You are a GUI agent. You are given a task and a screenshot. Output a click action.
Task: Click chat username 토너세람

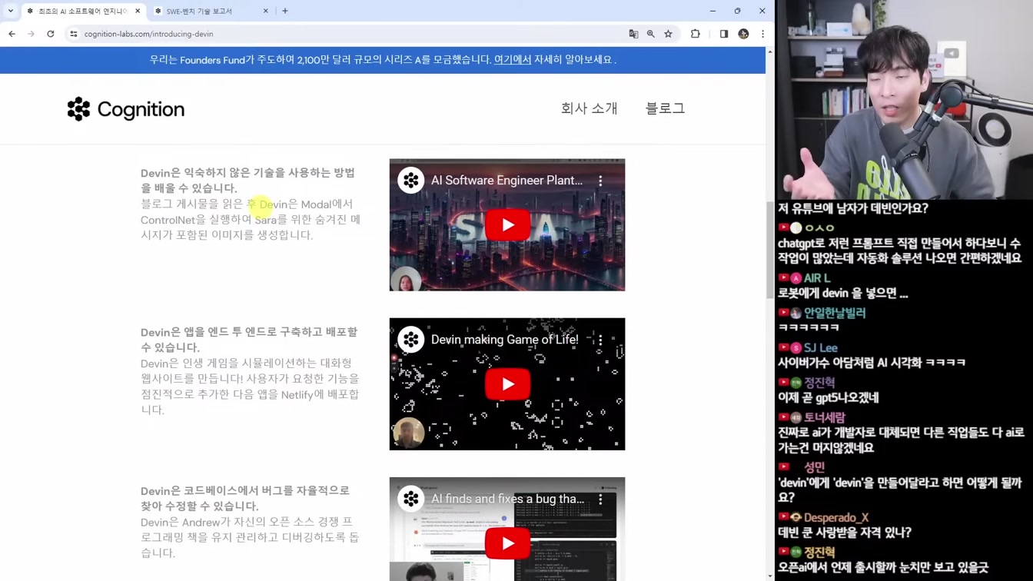(x=825, y=417)
